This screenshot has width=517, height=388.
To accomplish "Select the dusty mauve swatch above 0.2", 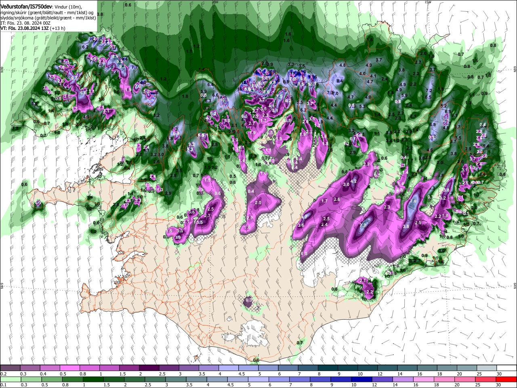I will click(10, 368).
